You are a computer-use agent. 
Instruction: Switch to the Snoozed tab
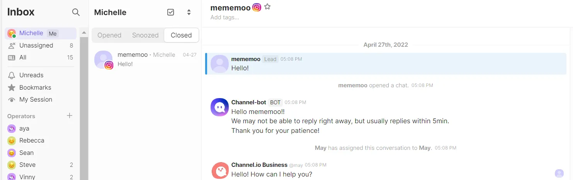[x=145, y=35]
